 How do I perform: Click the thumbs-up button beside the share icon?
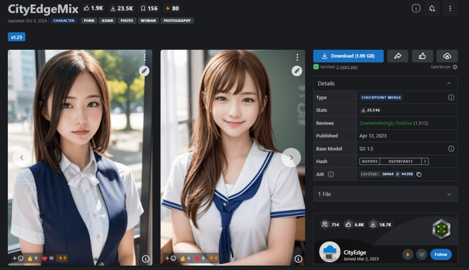(422, 56)
